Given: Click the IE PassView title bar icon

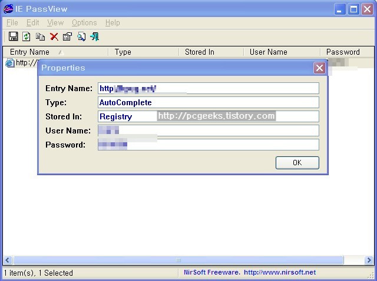Looking at the screenshot, I should pyautogui.click(x=8, y=9).
